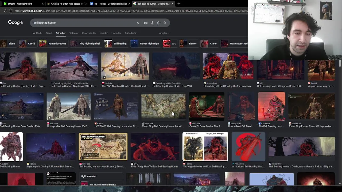342x192 pixels.
Task: Apply the Bell bearing filter chip
Action: click(116, 43)
